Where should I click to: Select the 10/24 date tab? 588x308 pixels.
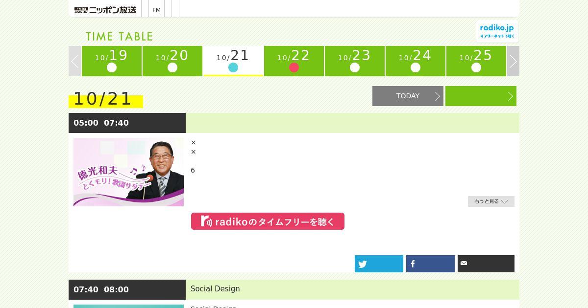[x=416, y=61]
